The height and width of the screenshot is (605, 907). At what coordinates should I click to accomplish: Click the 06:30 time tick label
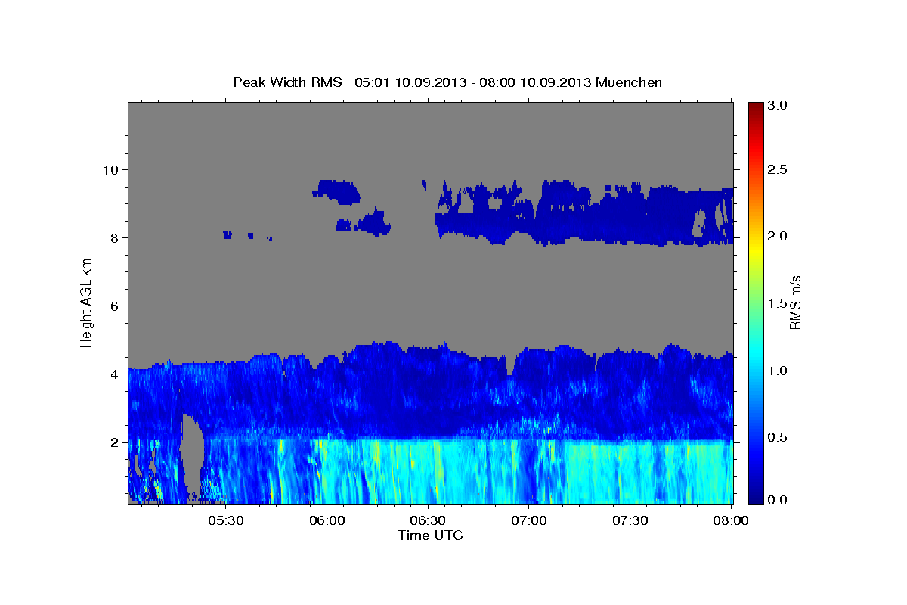pyautogui.click(x=428, y=520)
